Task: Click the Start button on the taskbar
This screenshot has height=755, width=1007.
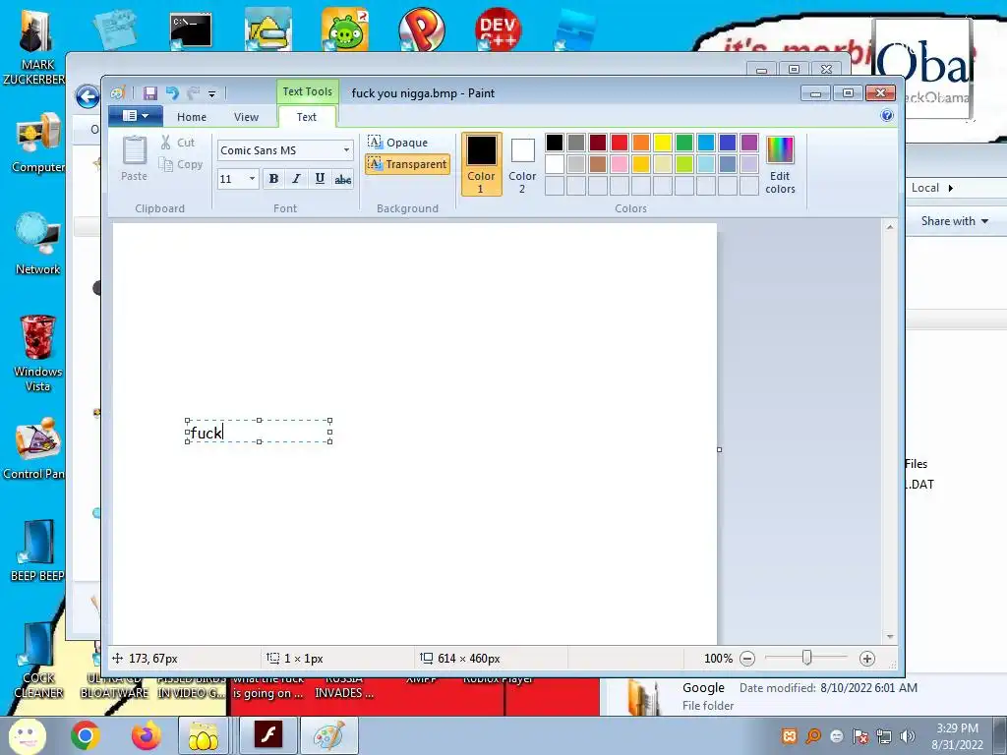Action: [27, 735]
